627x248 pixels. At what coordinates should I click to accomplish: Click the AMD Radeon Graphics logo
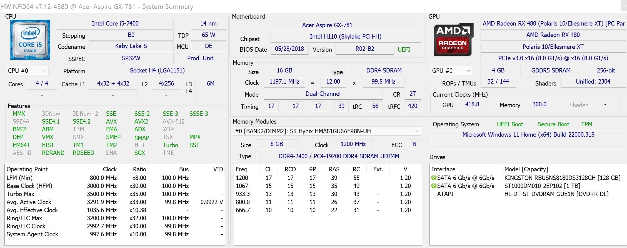[x=453, y=39]
